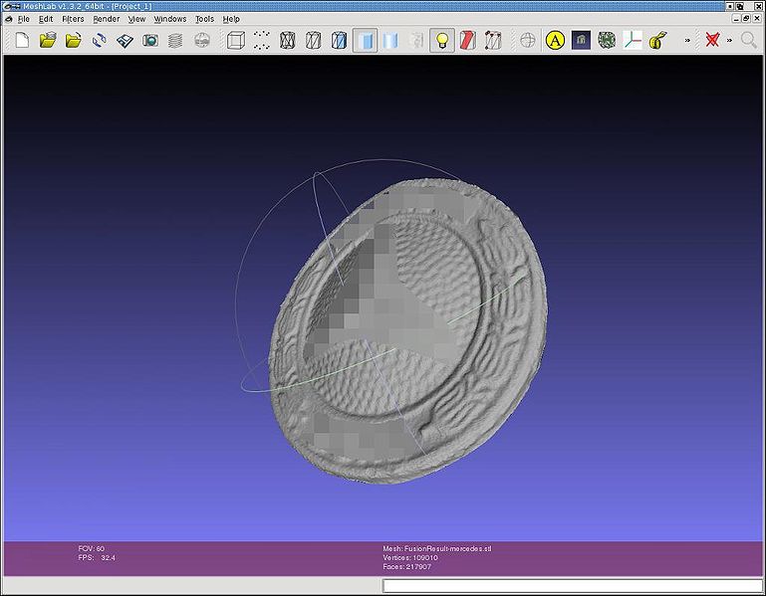Expand toolbar overflow » next to magnifier
Screen dimensions: 766x596
click(x=729, y=40)
